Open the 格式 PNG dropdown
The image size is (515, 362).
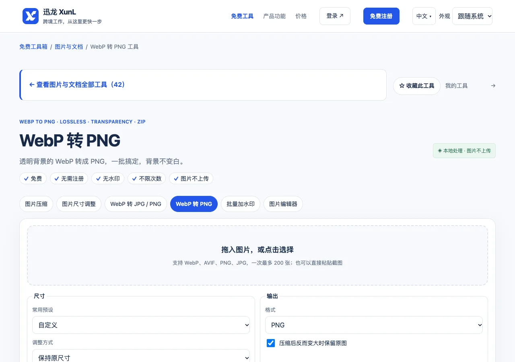click(374, 325)
